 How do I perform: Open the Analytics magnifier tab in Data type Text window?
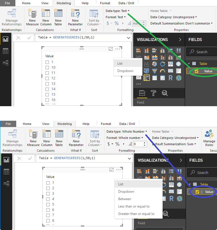click(x=165, y=93)
